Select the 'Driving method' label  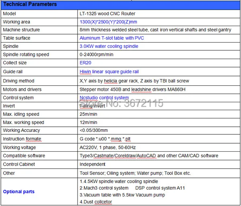18,81
